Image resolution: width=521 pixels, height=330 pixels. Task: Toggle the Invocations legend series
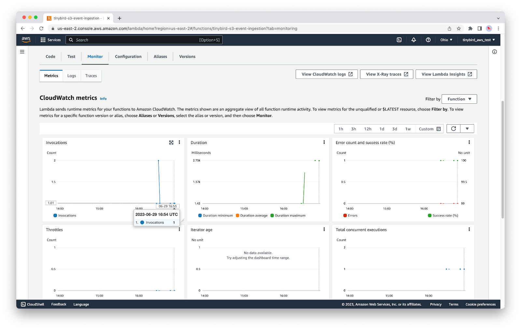(65, 216)
